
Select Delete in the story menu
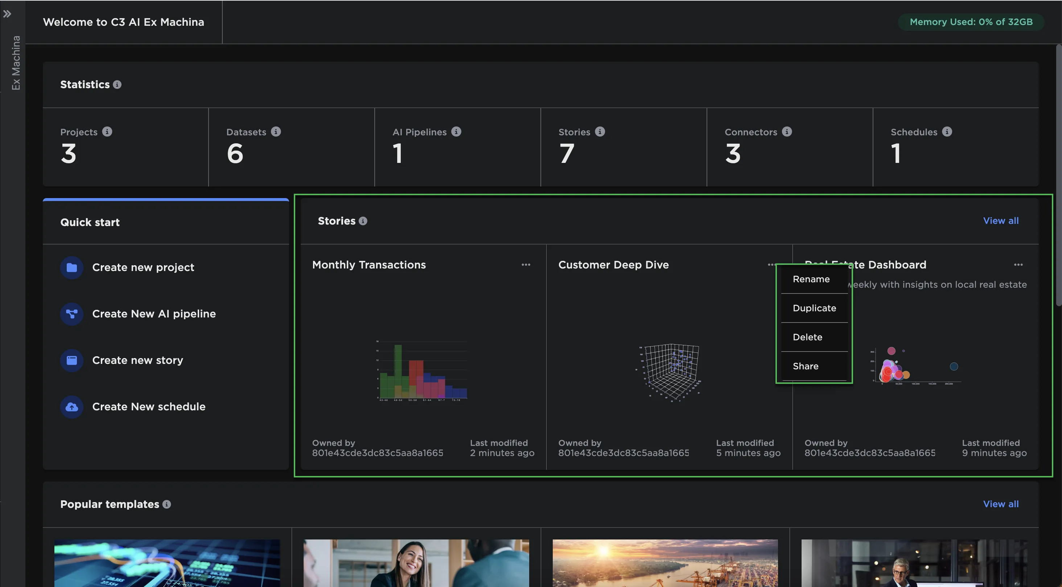coord(807,337)
